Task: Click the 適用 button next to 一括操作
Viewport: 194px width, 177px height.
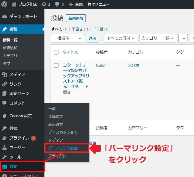Action: [x=93, y=38]
